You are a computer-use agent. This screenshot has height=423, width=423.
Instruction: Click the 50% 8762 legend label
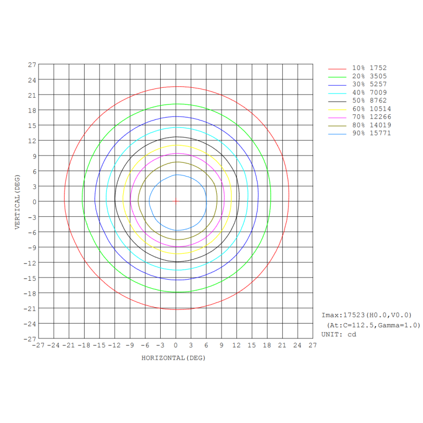pos(370,101)
